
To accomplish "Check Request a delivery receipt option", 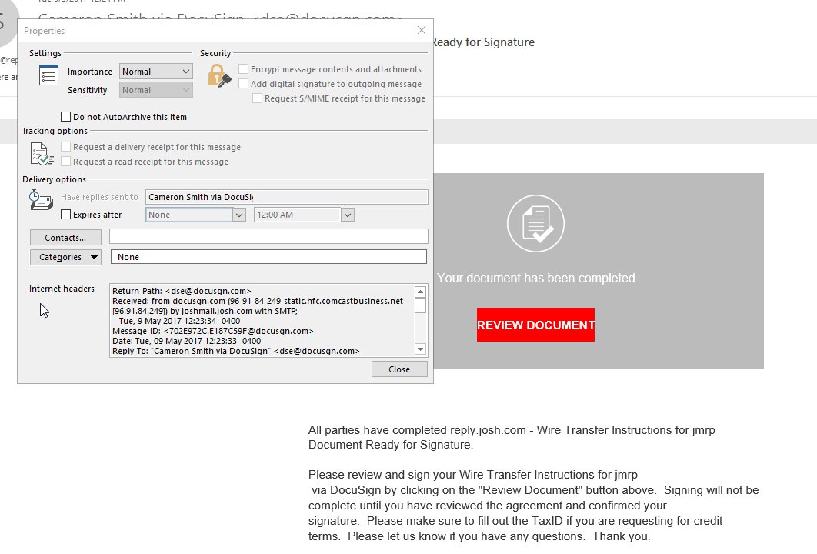I will coord(66,147).
